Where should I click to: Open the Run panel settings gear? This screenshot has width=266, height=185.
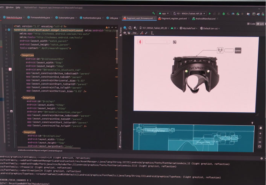tap(261, 158)
